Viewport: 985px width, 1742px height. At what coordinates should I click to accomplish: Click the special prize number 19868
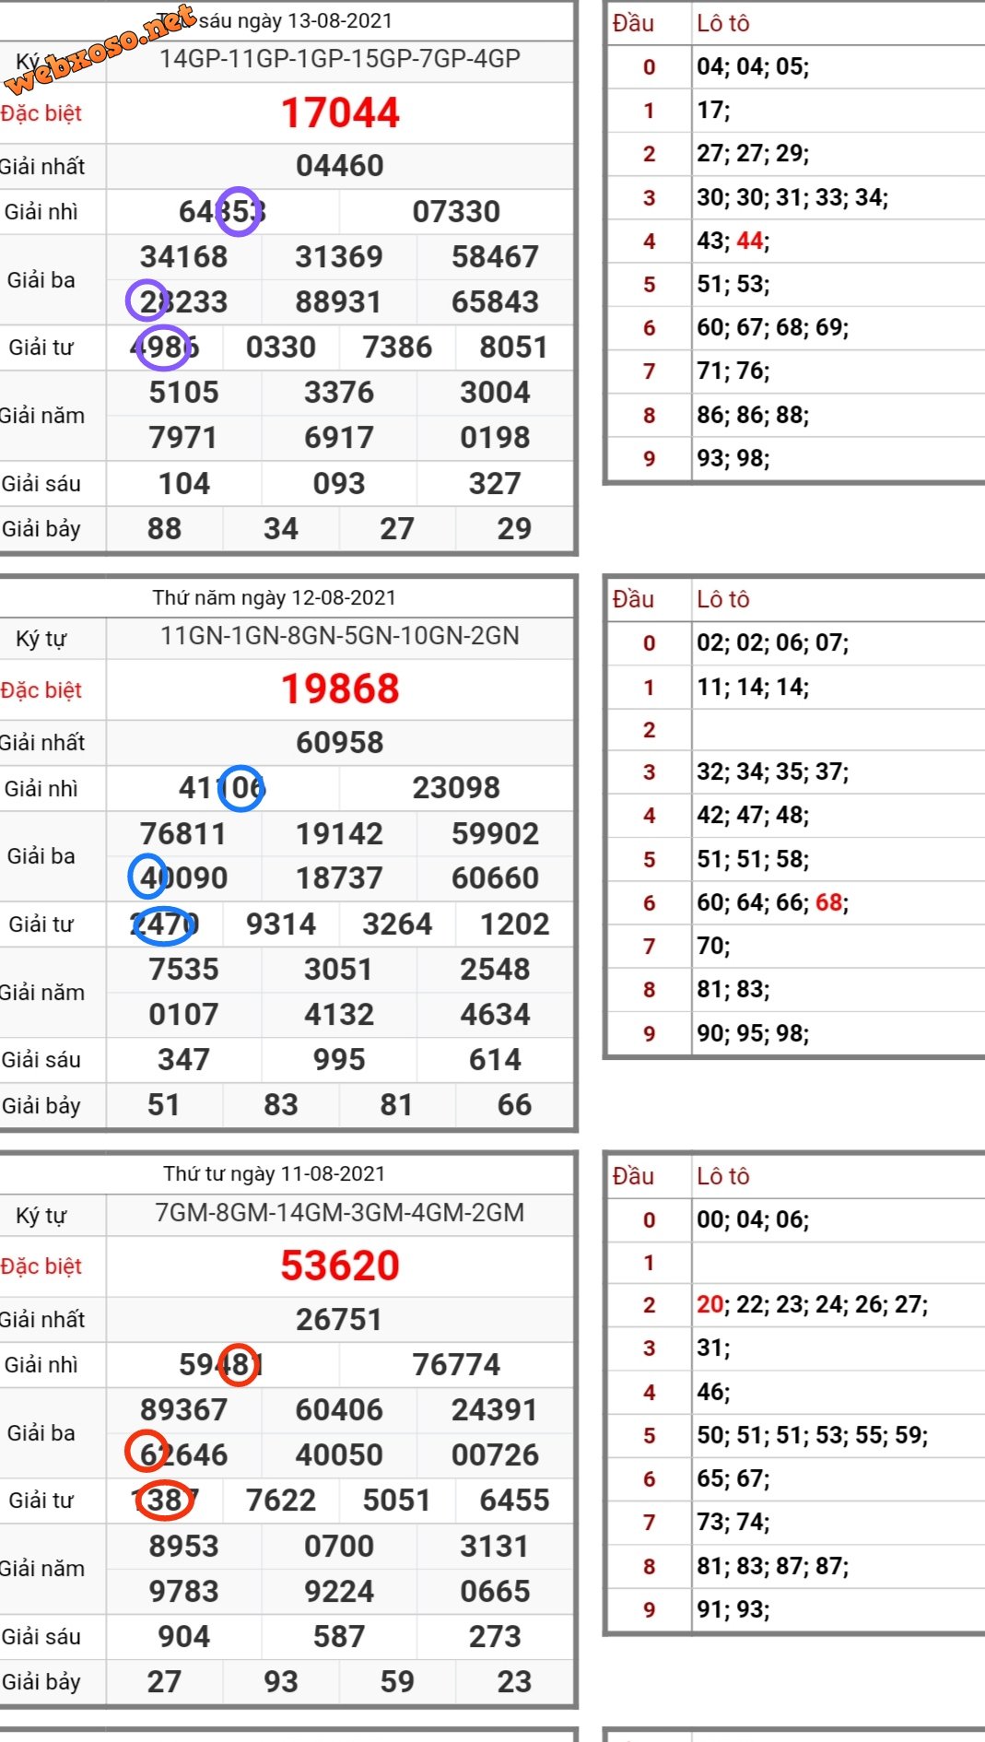340,689
